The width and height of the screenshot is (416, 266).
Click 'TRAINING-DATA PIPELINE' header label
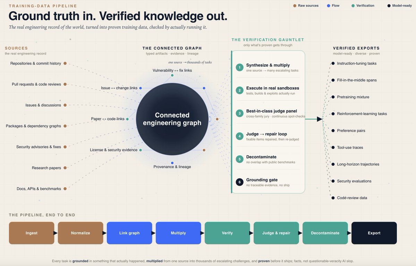(43, 6)
